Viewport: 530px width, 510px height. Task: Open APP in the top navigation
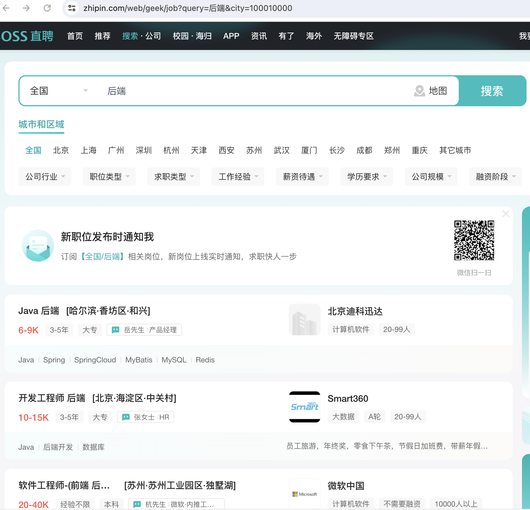(x=231, y=36)
